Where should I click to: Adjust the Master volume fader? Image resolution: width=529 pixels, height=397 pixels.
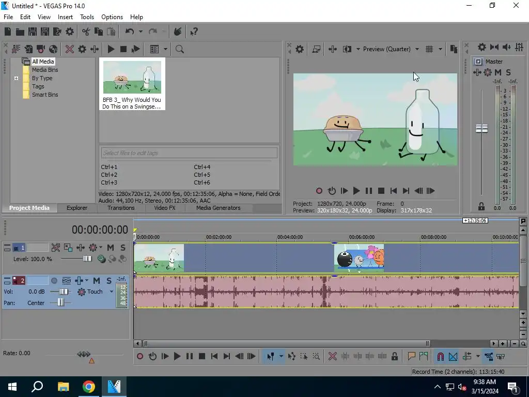pyautogui.click(x=482, y=128)
